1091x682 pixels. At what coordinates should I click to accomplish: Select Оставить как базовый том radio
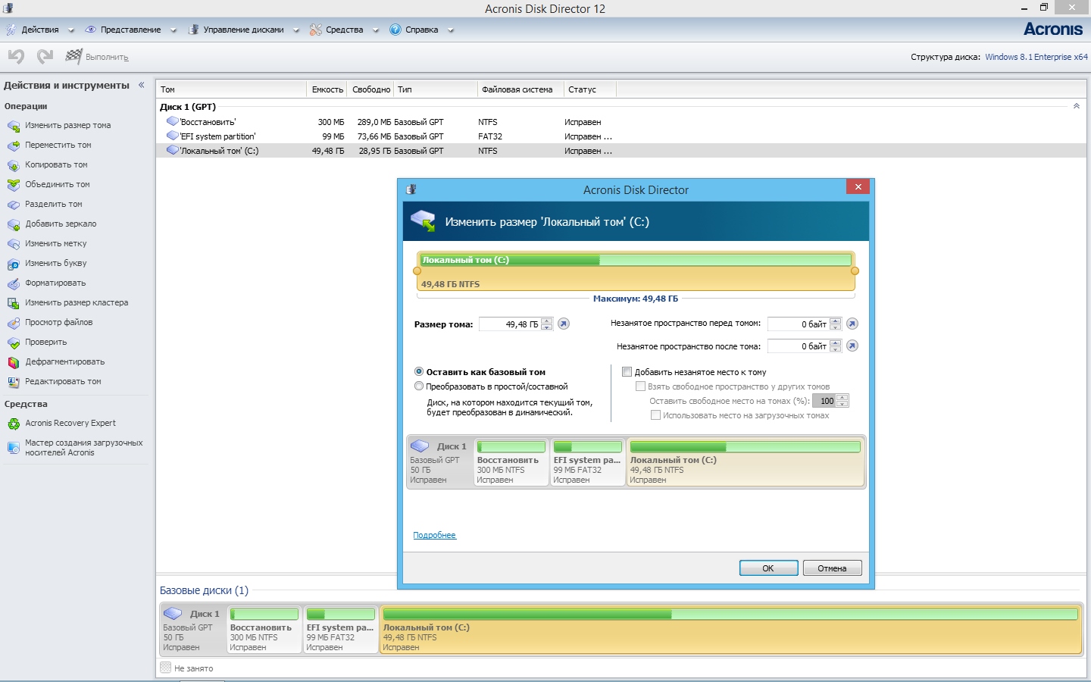tap(419, 371)
